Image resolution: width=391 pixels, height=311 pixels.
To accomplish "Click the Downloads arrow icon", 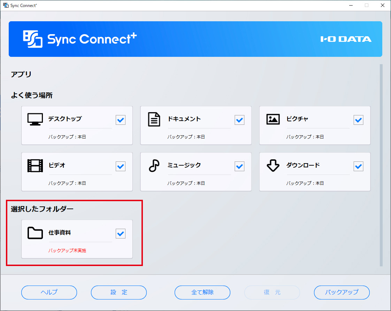I will (273, 166).
